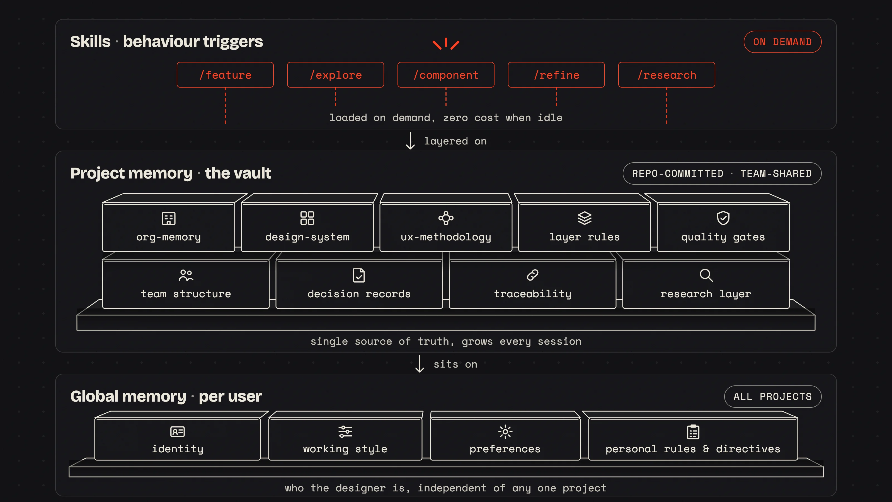Click the quality gates shield icon
The image size is (892, 502).
[723, 218]
